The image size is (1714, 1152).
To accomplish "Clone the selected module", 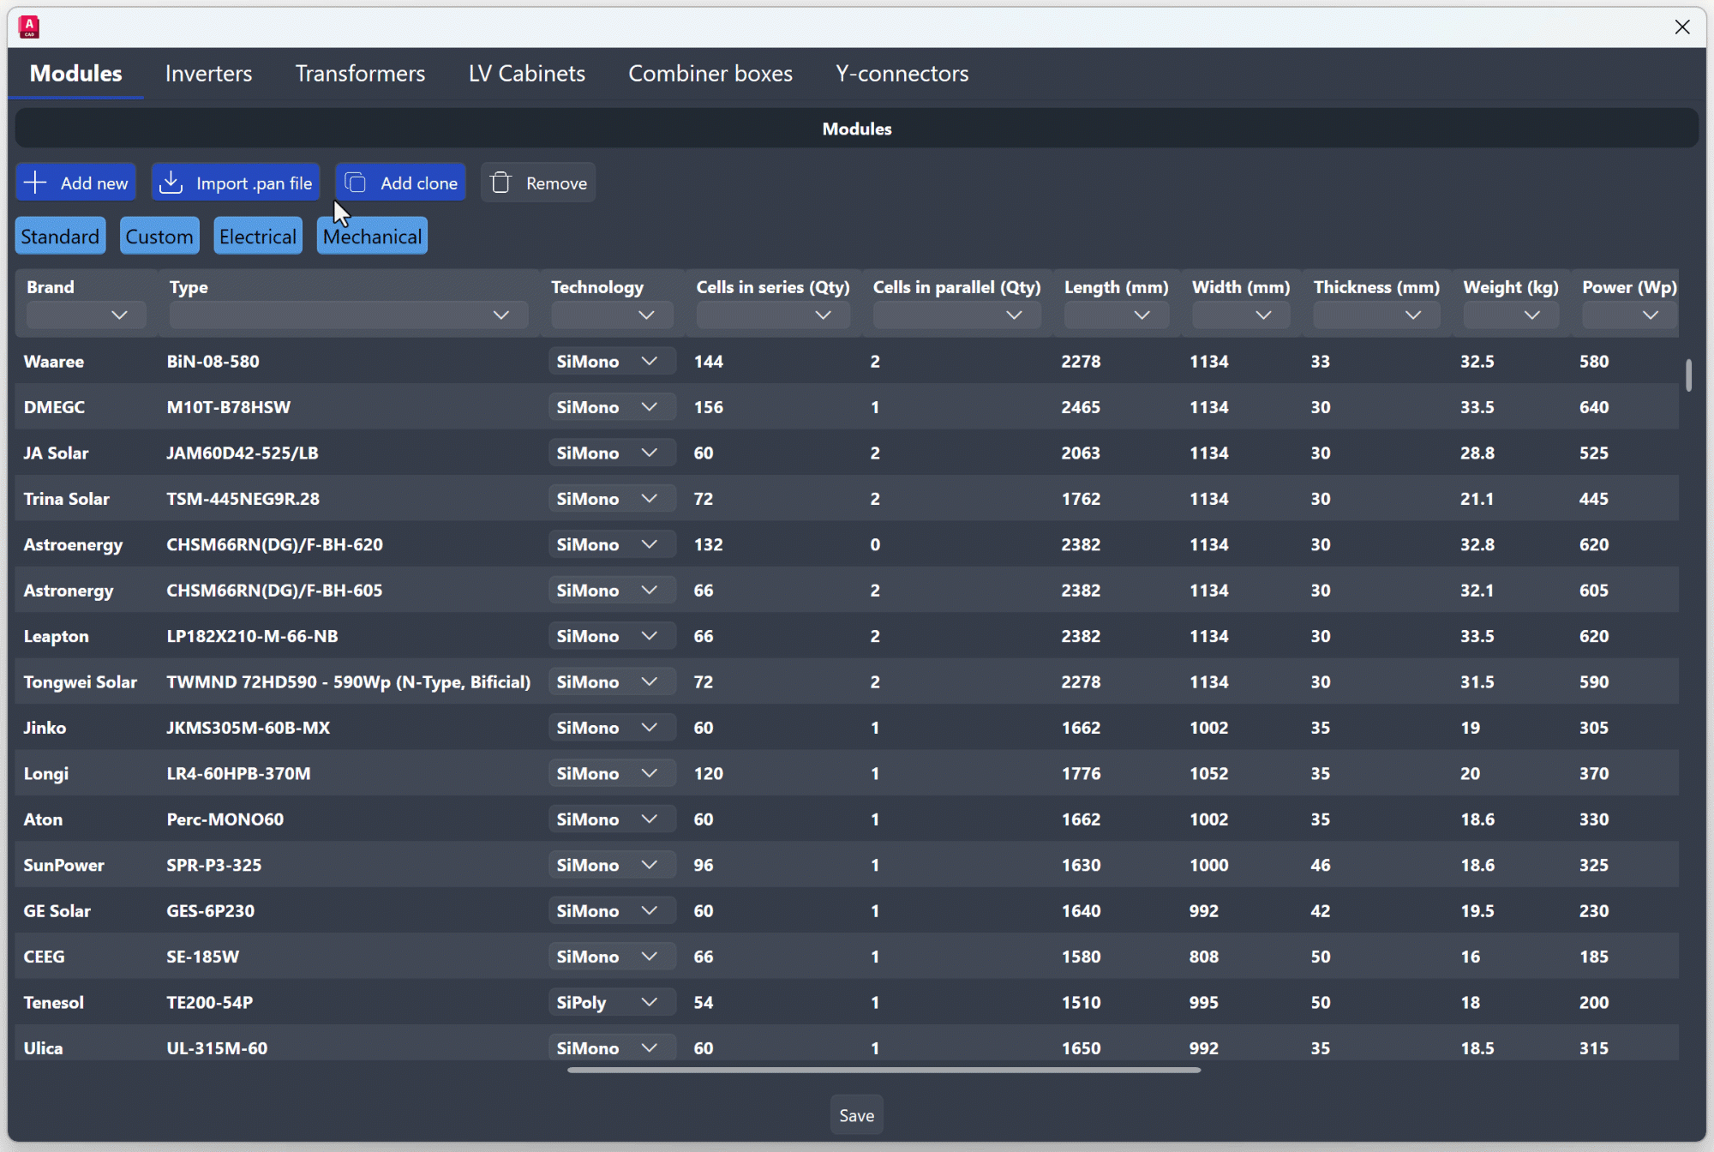I will coord(400,183).
